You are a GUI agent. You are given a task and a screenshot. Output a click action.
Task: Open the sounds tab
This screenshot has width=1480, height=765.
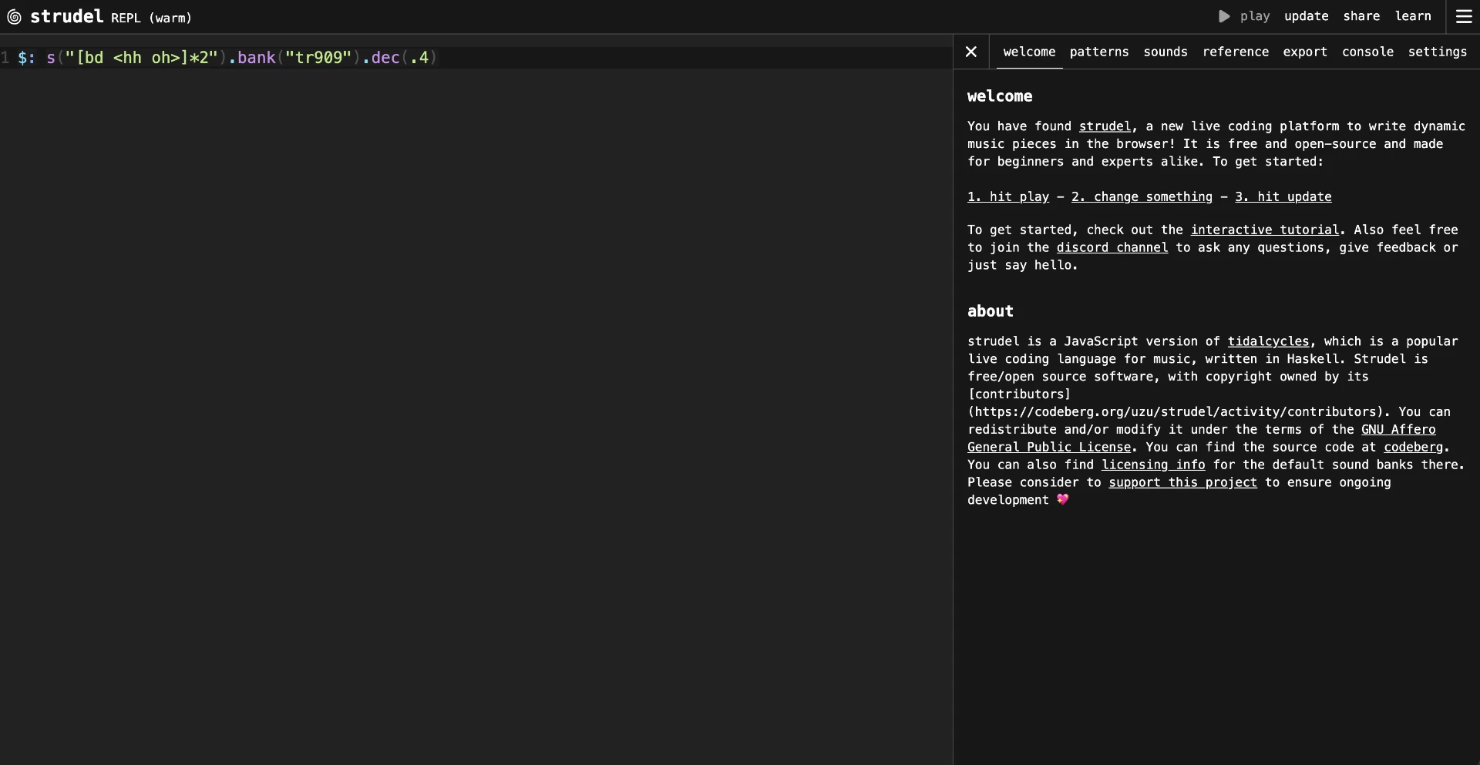[1165, 52]
